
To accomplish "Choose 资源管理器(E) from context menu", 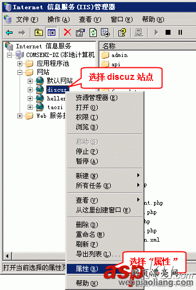I will [x=105, y=98].
